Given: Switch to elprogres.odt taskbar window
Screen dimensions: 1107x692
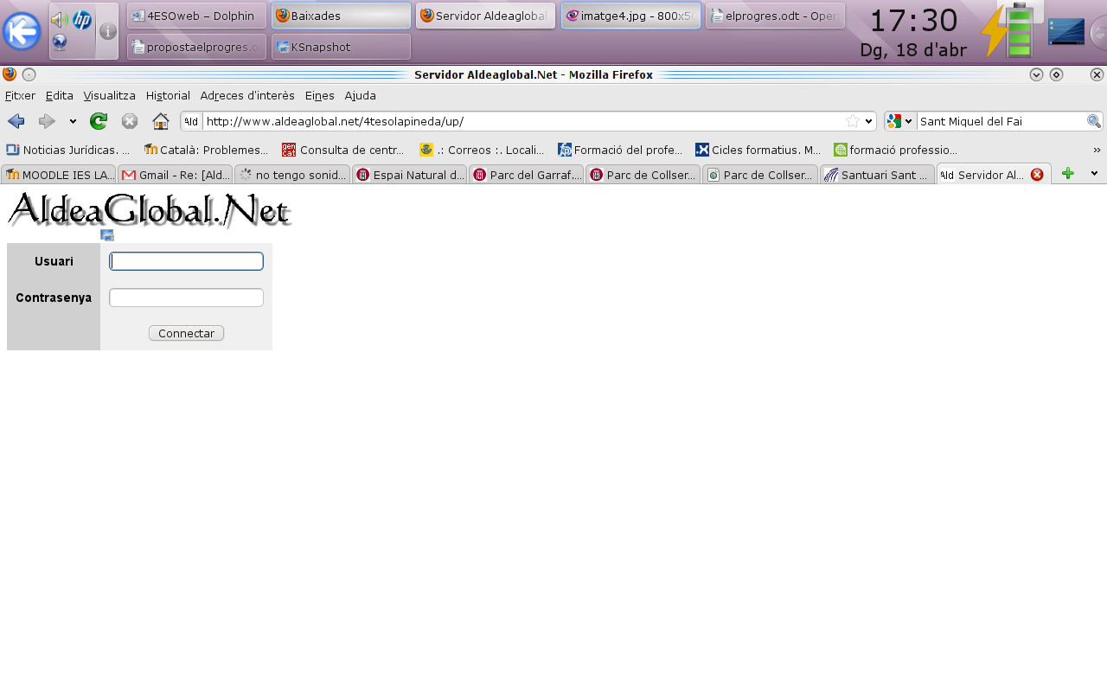Looking at the screenshot, I should 775,16.
